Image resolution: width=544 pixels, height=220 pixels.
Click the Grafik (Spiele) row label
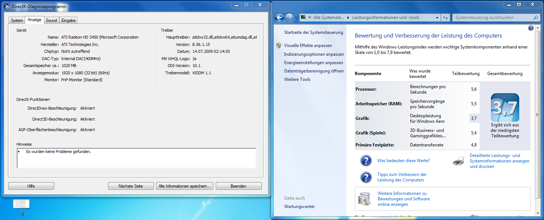coord(370,133)
